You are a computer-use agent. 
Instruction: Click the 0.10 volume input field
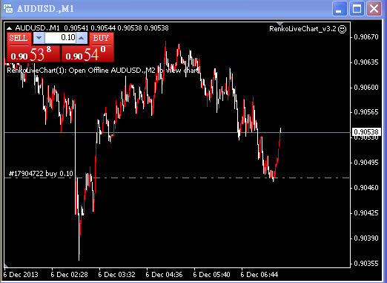coord(60,38)
